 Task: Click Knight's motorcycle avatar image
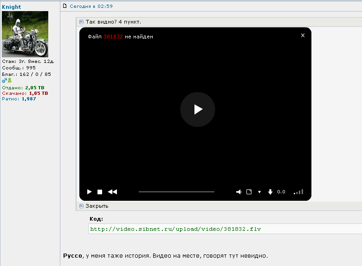25,34
